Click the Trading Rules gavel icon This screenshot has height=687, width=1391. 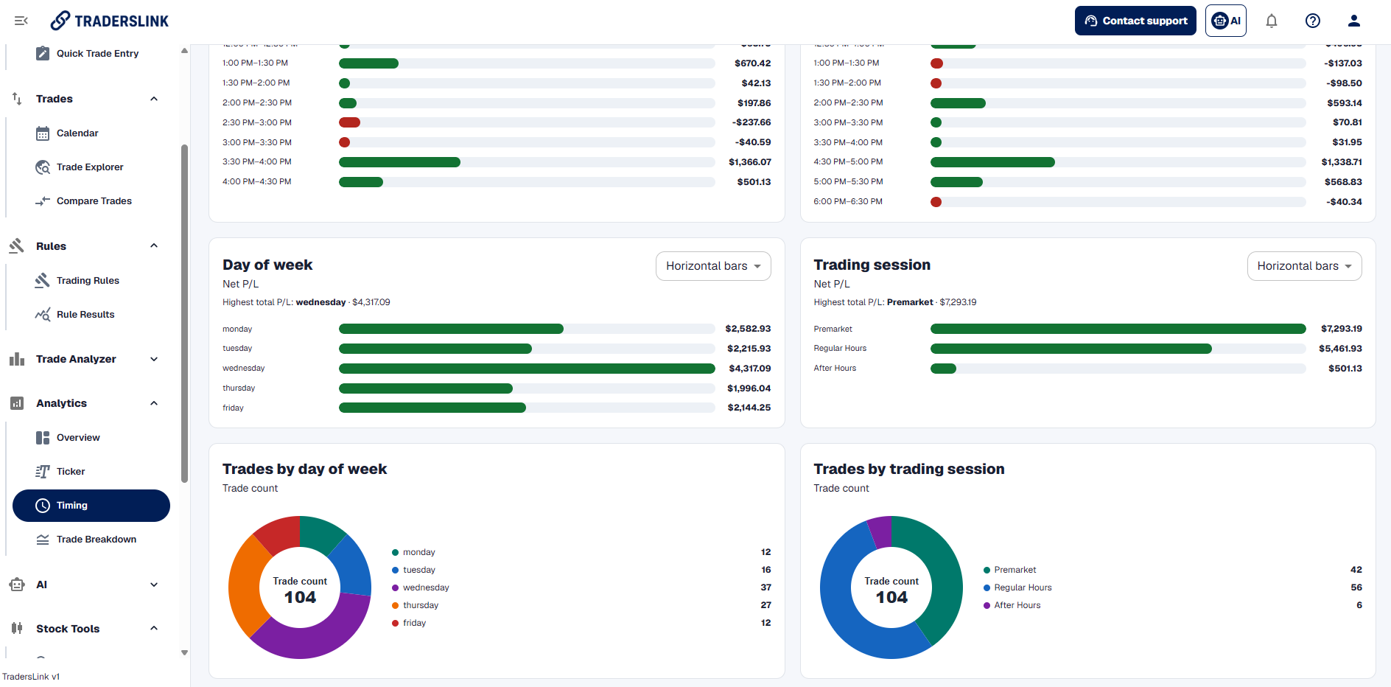[43, 281]
